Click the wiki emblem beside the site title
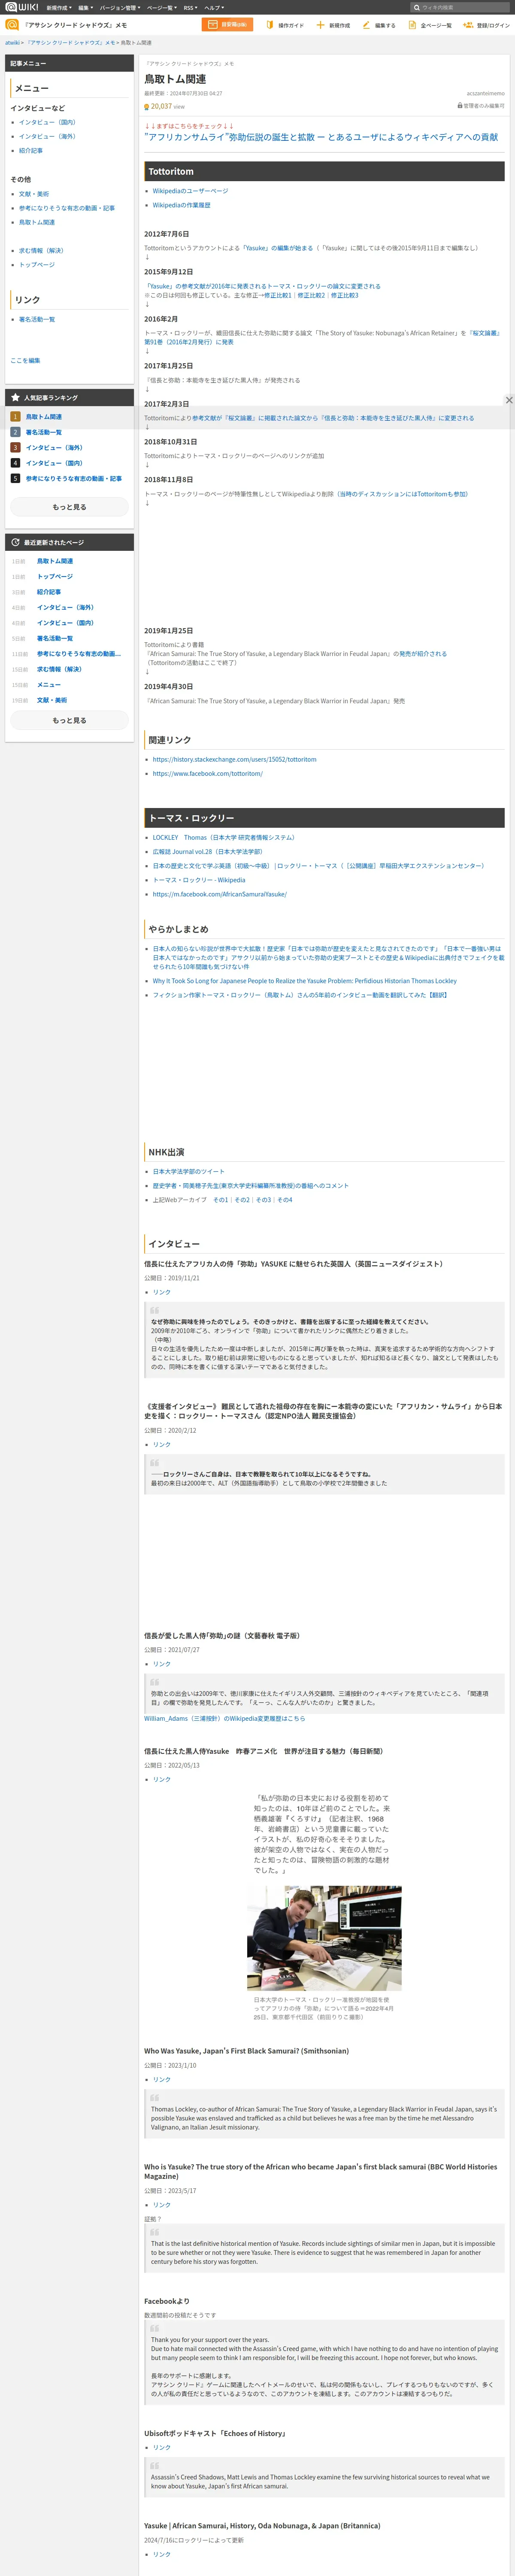The height and width of the screenshot is (2576, 515). point(12,25)
